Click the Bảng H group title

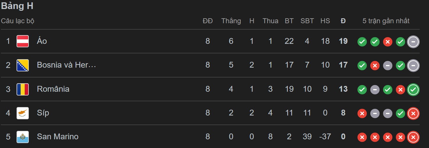(17, 6)
